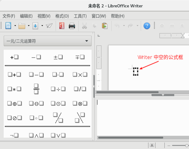This screenshot has height=149, width=189.
Task: Insert the wide backslash element
Action: click(x=80, y=118)
